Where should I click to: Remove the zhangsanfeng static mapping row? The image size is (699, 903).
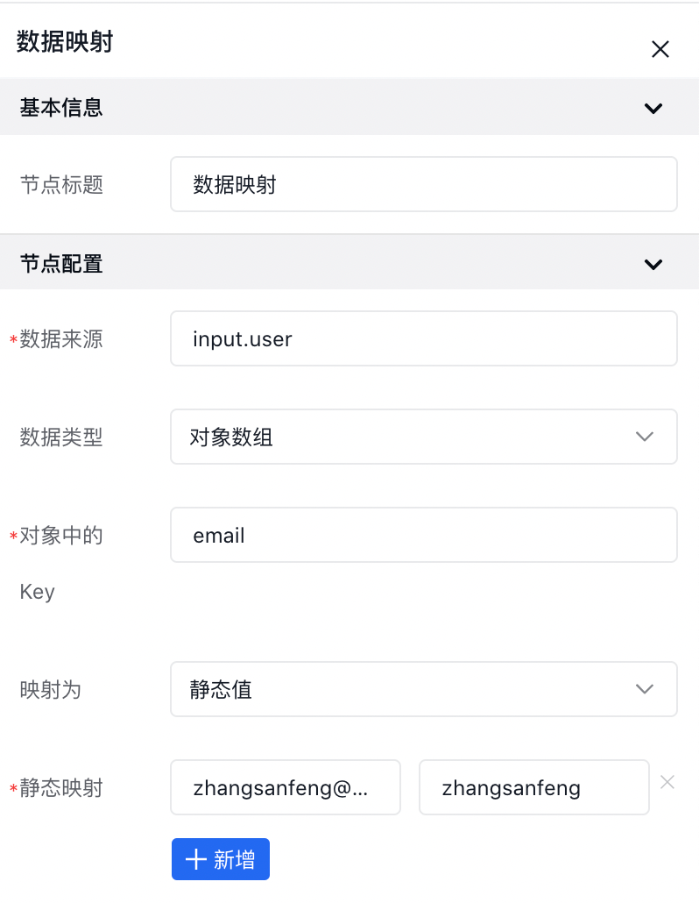coord(667,782)
